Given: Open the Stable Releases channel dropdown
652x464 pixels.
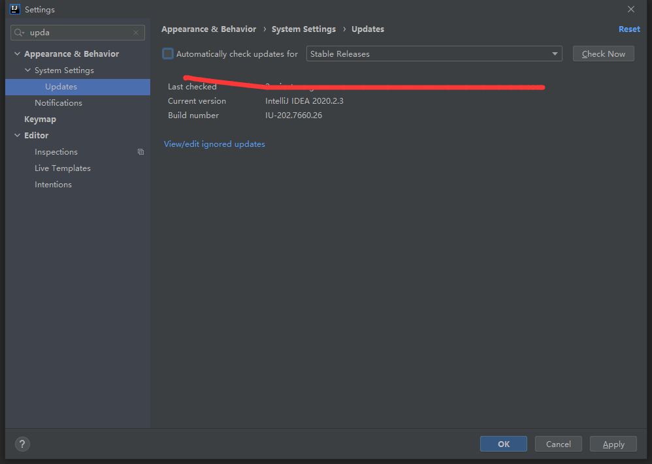Looking at the screenshot, I should [x=434, y=54].
